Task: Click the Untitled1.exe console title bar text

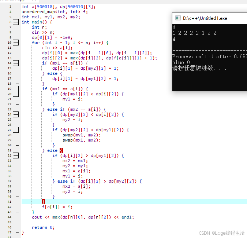Action: 205,18
